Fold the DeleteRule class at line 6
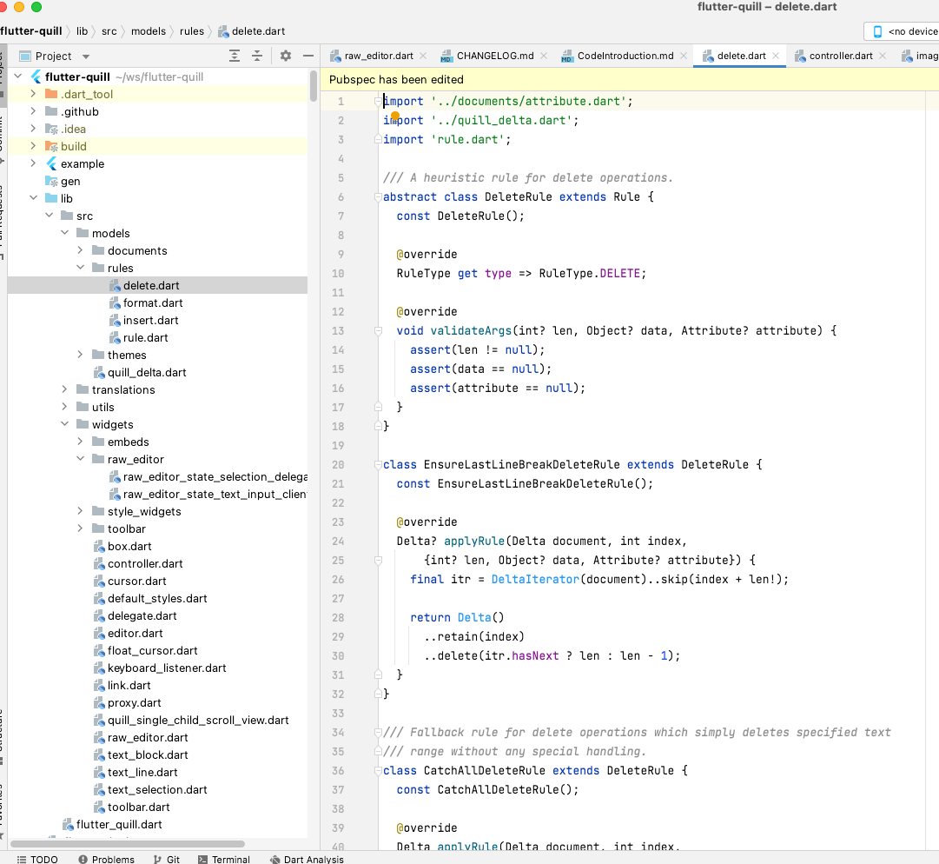 378,196
